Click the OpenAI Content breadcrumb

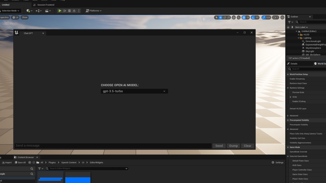coord(69,162)
